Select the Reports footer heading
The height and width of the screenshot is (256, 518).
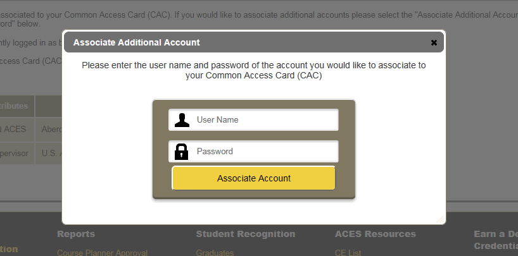pos(76,234)
